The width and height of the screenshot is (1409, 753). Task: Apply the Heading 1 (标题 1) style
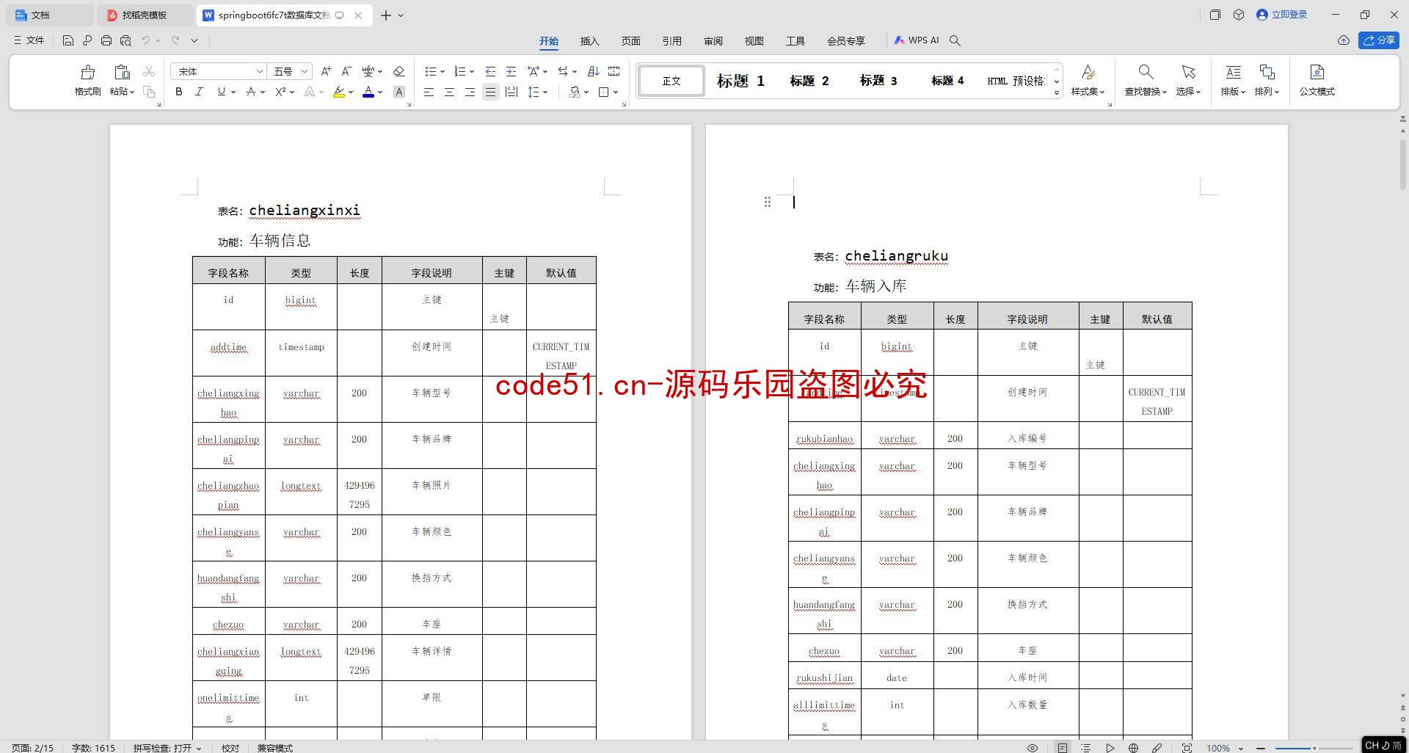tap(740, 81)
